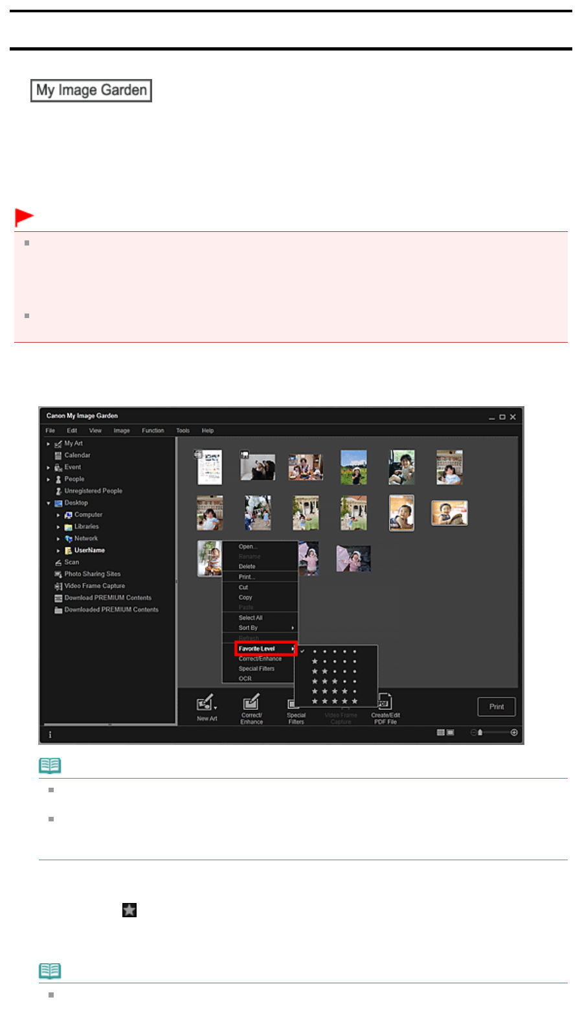The image size is (582, 1017).
Task: Click the Print button
Action: tap(497, 707)
